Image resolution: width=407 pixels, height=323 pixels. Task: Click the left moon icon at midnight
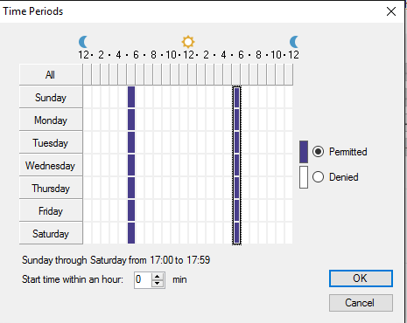click(x=83, y=42)
